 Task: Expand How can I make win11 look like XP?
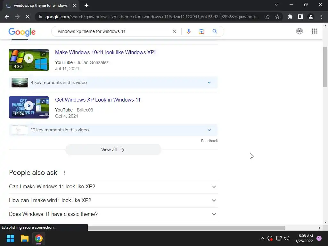click(x=113, y=201)
